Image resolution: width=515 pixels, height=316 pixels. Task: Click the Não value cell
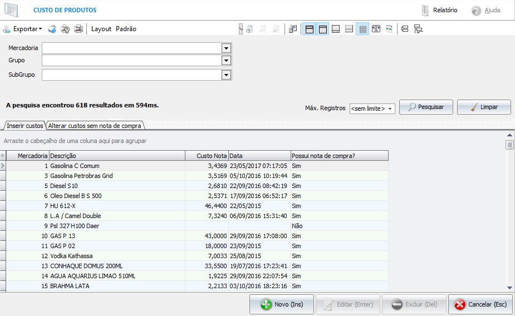point(340,226)
